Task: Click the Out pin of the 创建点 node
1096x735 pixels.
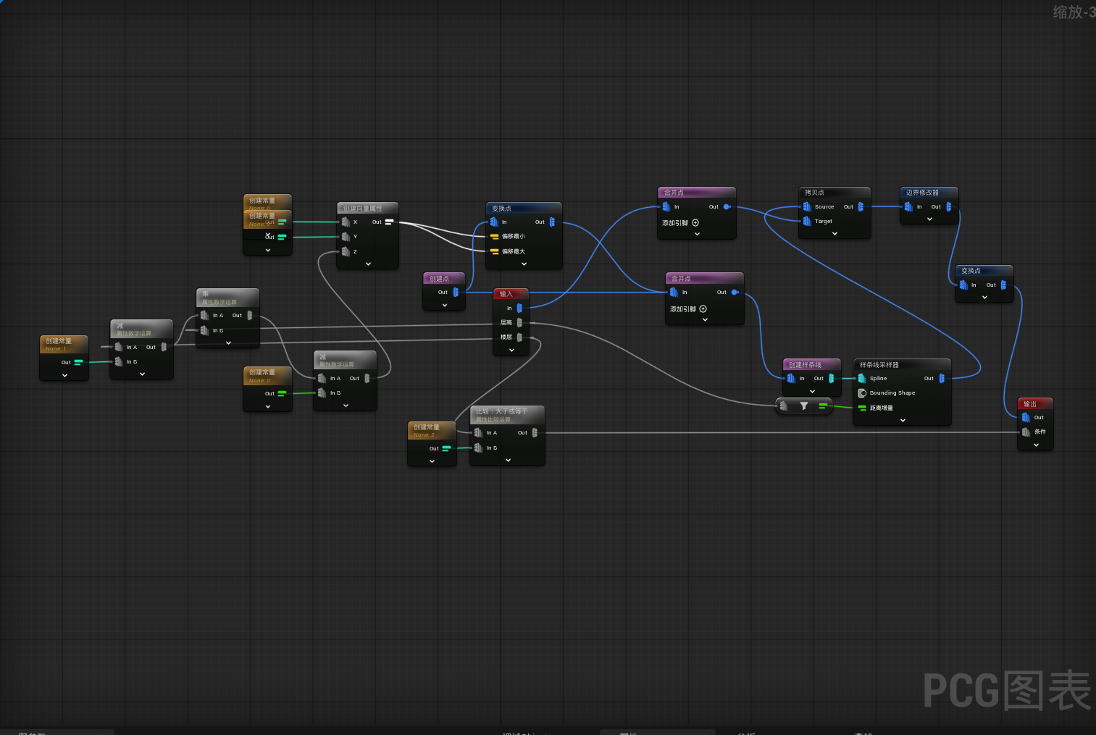Action: (x=456, y=293)
